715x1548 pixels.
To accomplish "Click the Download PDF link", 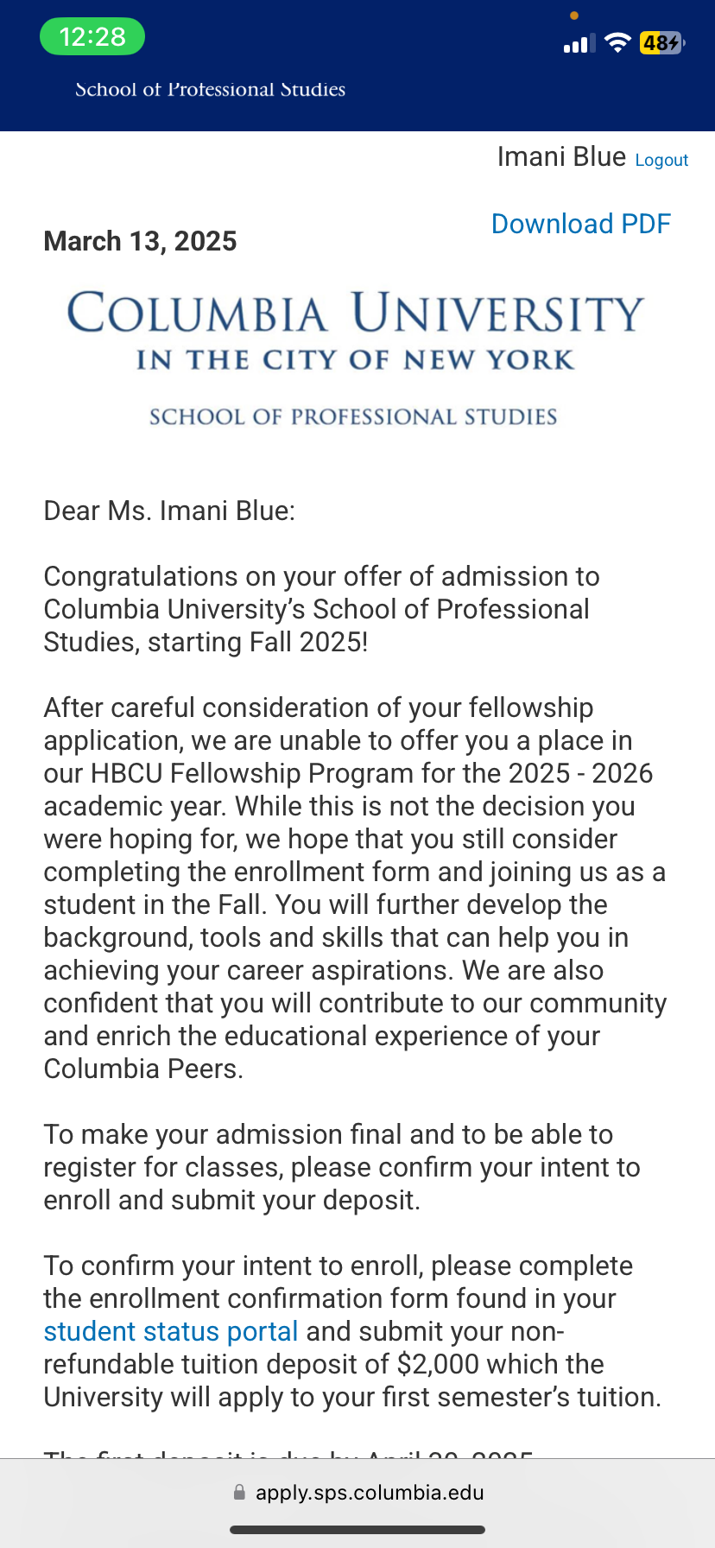I will (580, 224).
